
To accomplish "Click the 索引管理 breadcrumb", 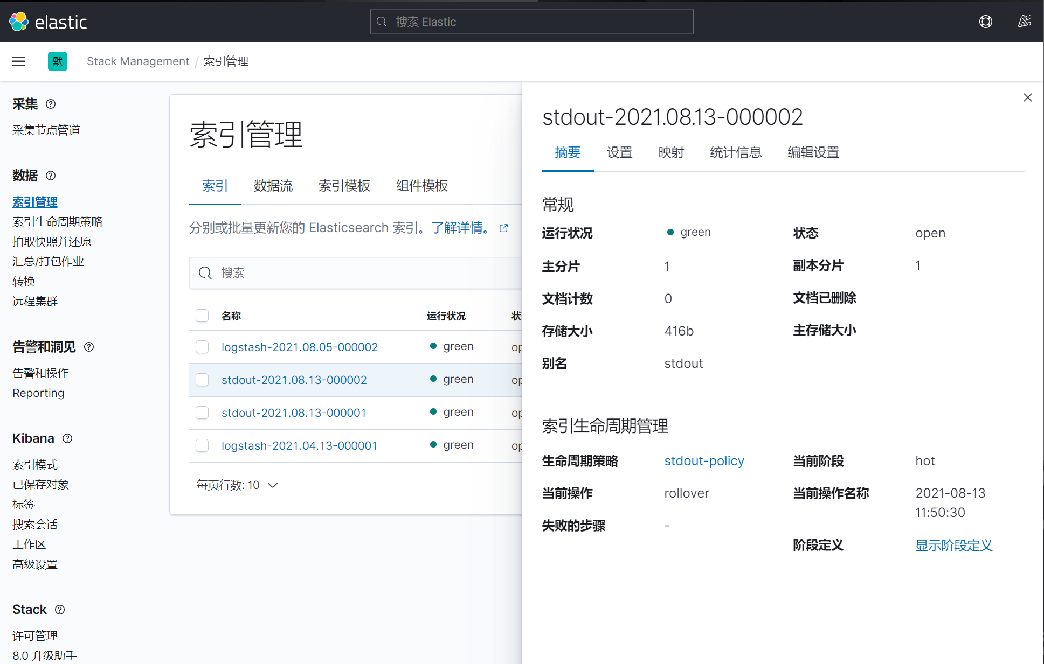I will point(226,61).
